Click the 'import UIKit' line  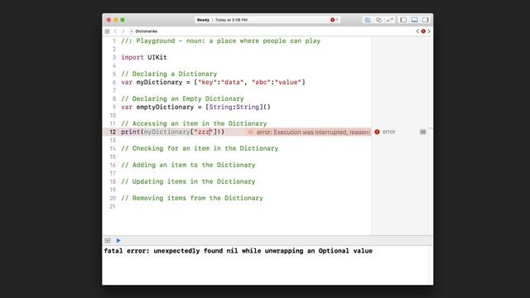click(x=144, y=57)
